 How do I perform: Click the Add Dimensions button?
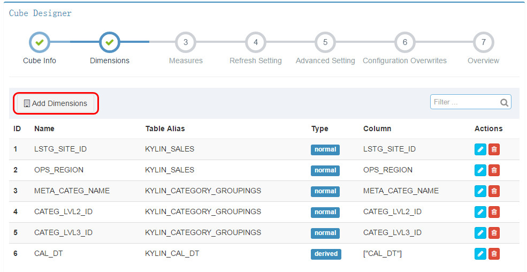[56, 103]
